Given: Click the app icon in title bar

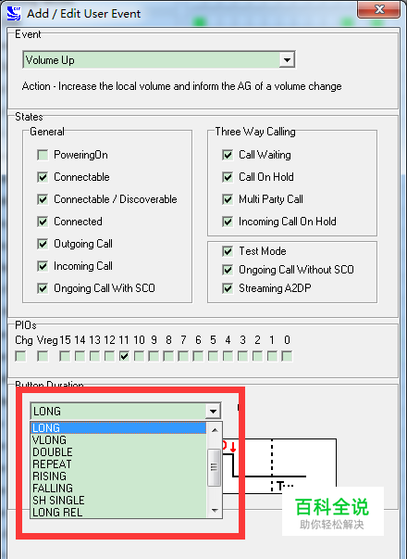Looking at the screenshot, I should tap(14, 13).
